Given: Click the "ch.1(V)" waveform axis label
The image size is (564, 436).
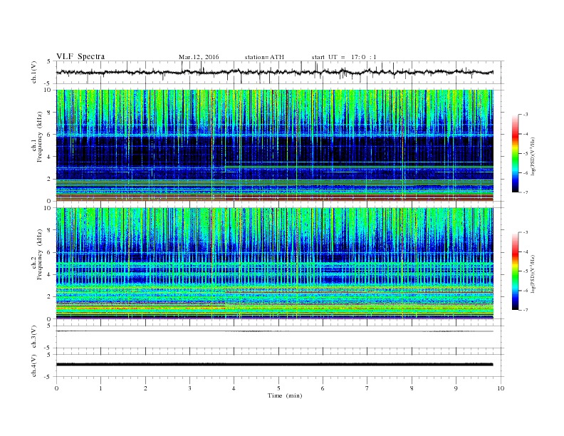Looking at the screenshot, I should click(34, 72).
